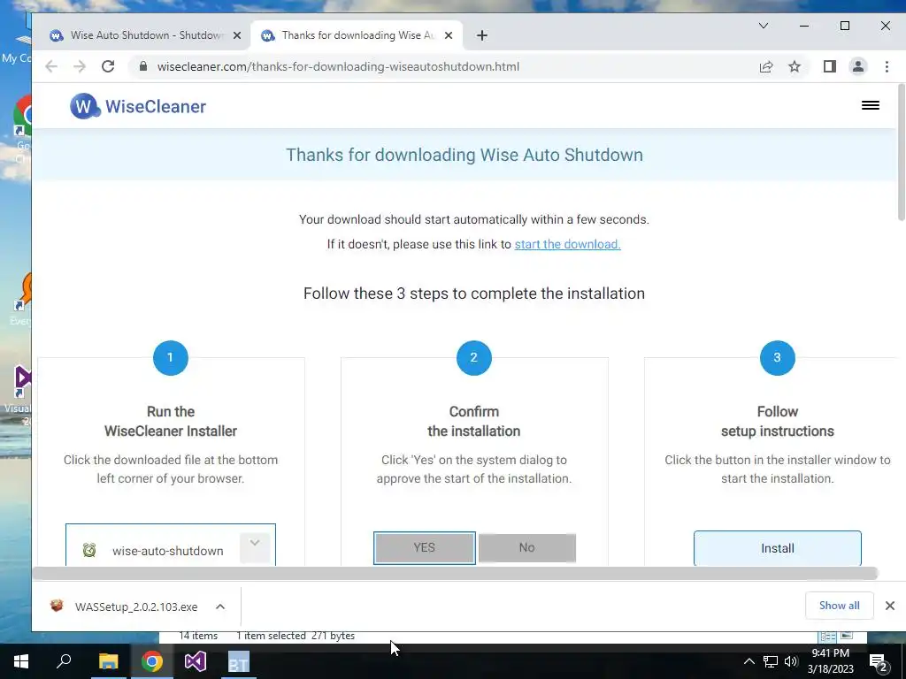Open a new tab
This screenshot has width=906, height=679.
(x=482, y=35)
